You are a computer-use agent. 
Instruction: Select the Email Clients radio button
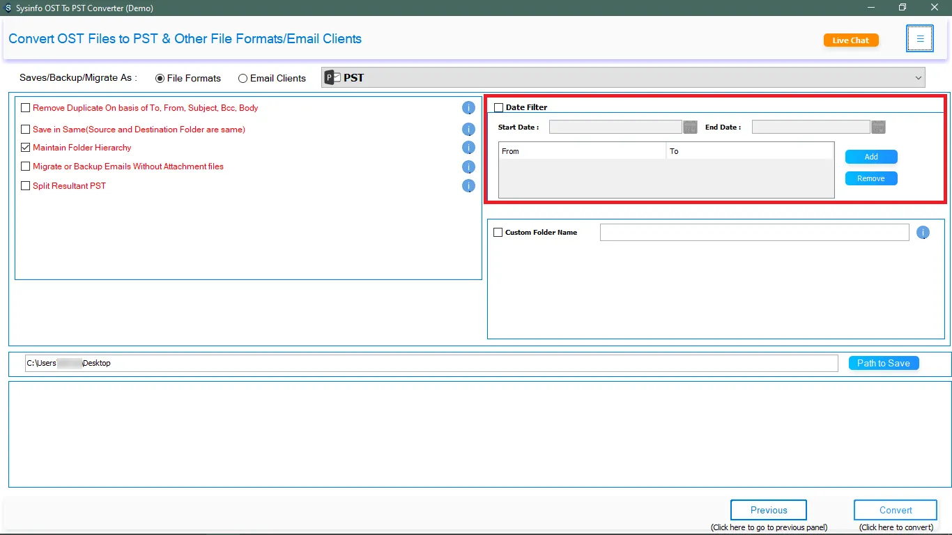click(243, 78)
